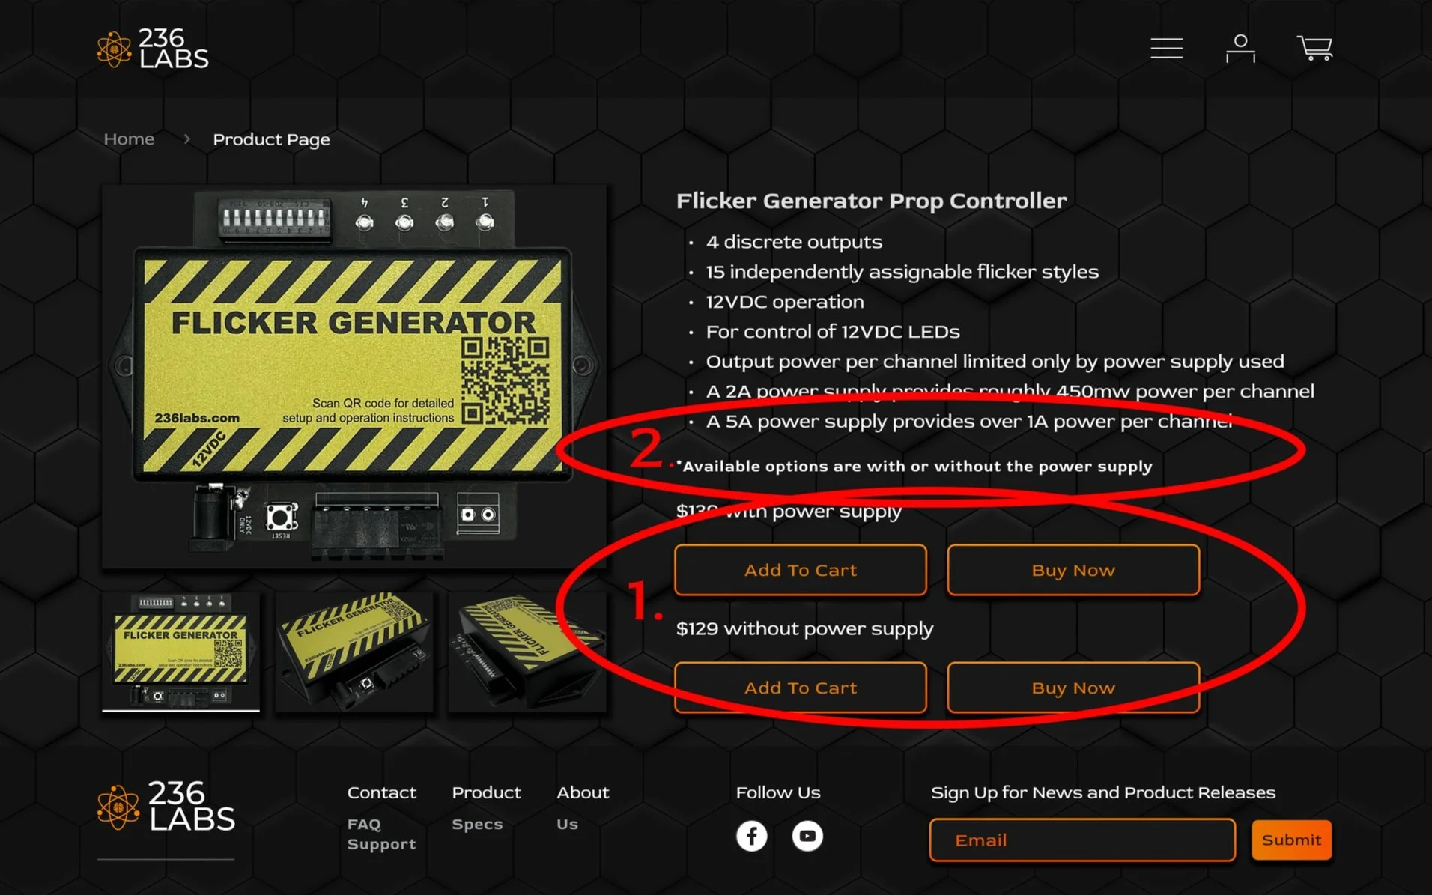Click the breadcrumb chevron arrow

pyautogui.click(x=186, y=139)
